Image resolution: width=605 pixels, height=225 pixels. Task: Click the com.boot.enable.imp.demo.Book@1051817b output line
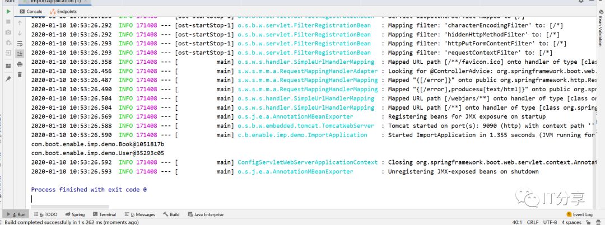tap(97, 144)
